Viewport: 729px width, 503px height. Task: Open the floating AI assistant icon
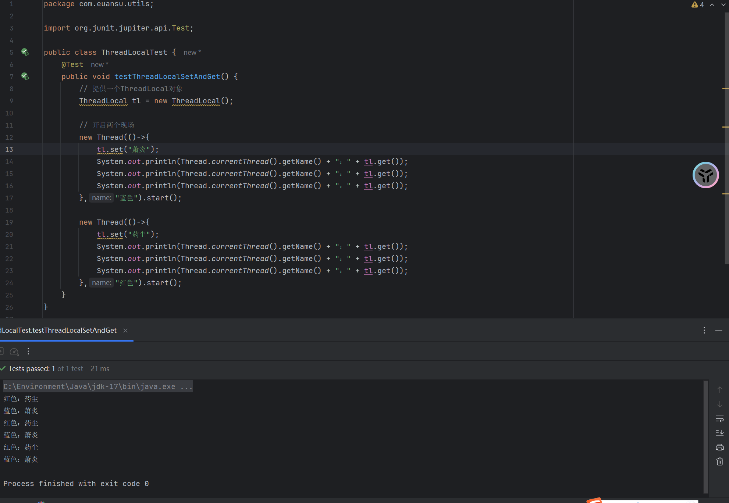click(x=705, y=175)
